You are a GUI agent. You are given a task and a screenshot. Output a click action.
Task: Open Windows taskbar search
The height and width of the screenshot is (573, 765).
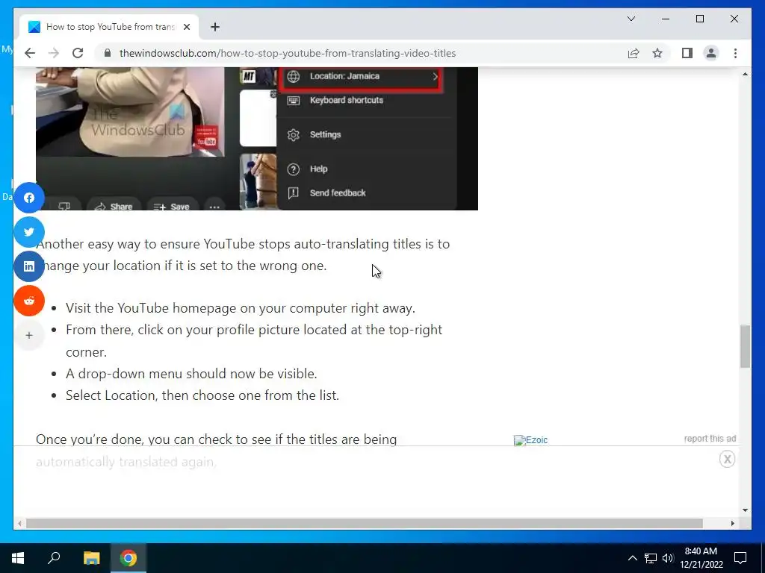54,558
